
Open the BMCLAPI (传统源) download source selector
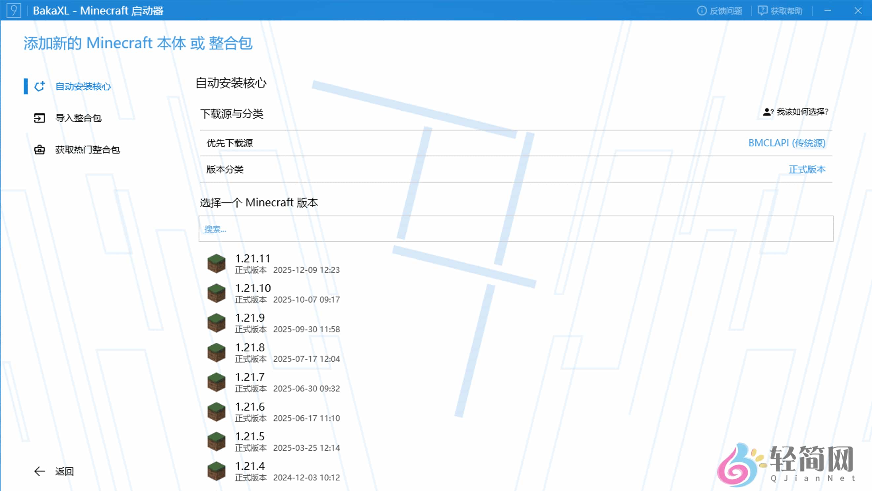(x=786, y=143)
